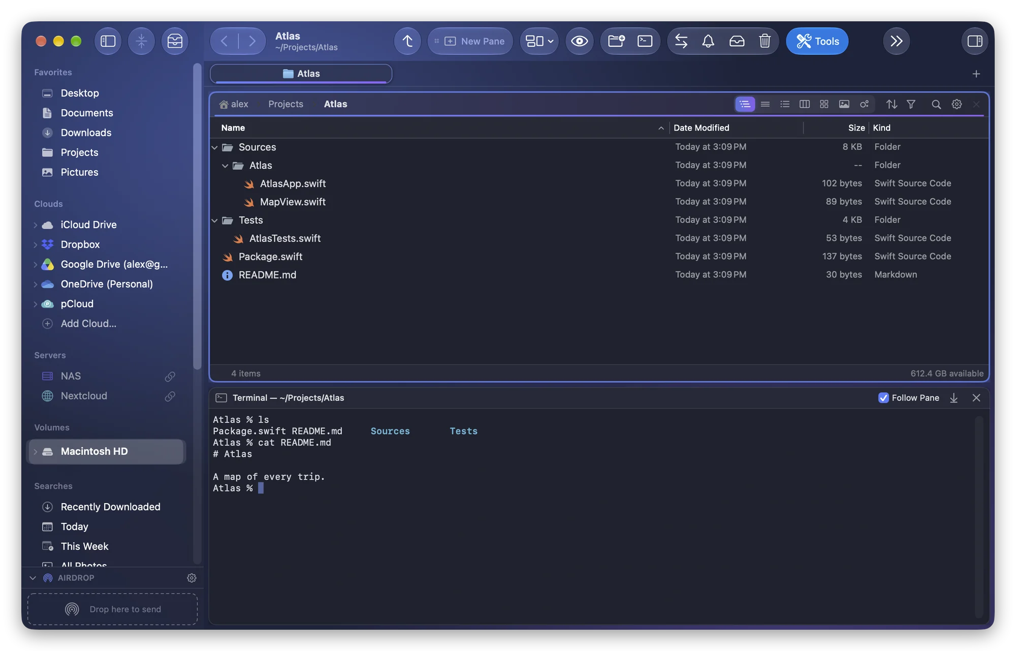Switch to the icon grid view
This screenshot has width=1016, height=651.
click(824, 104)
